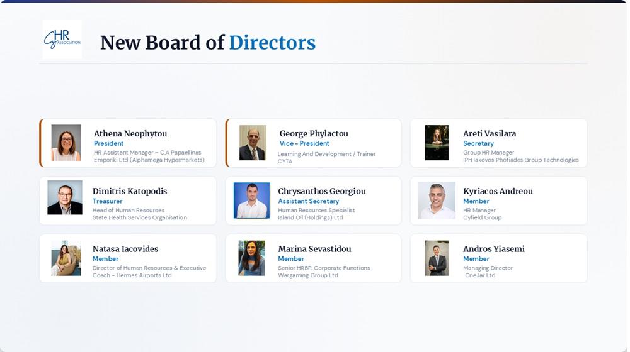Click Kyriacos Andreou's profile photo
The height and width of the screenshot is (352, 630).
coord(437,201)
